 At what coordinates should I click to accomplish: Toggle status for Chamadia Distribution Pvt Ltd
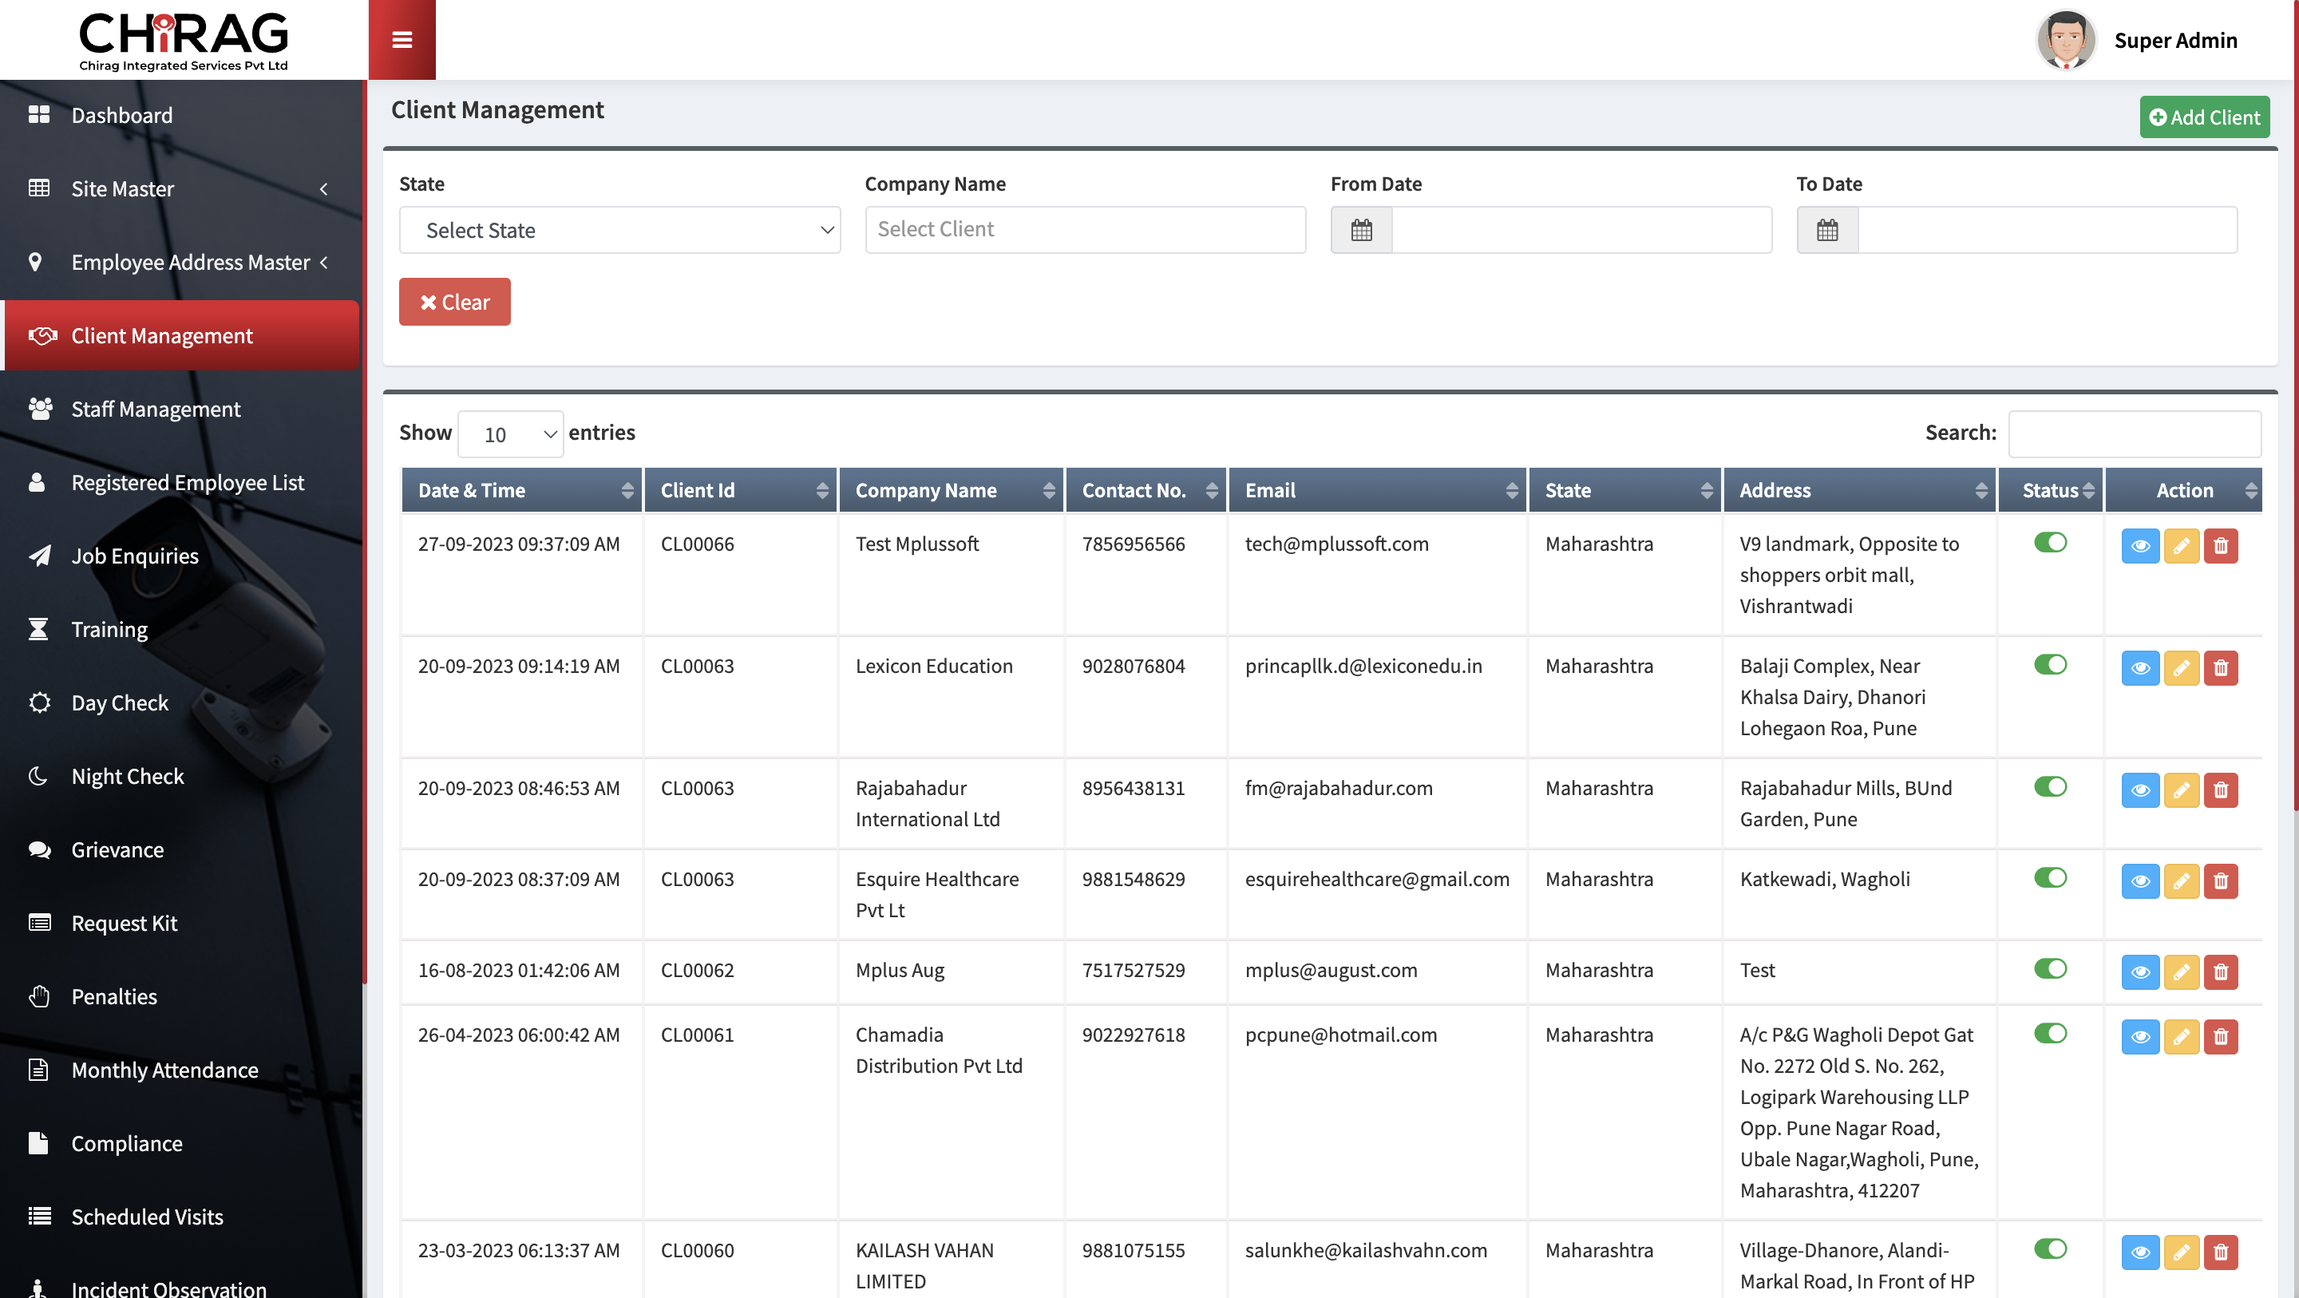(x=2050, y=1034)
